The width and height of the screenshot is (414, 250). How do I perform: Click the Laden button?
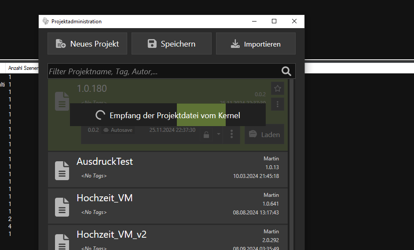(x=264, y=134)
